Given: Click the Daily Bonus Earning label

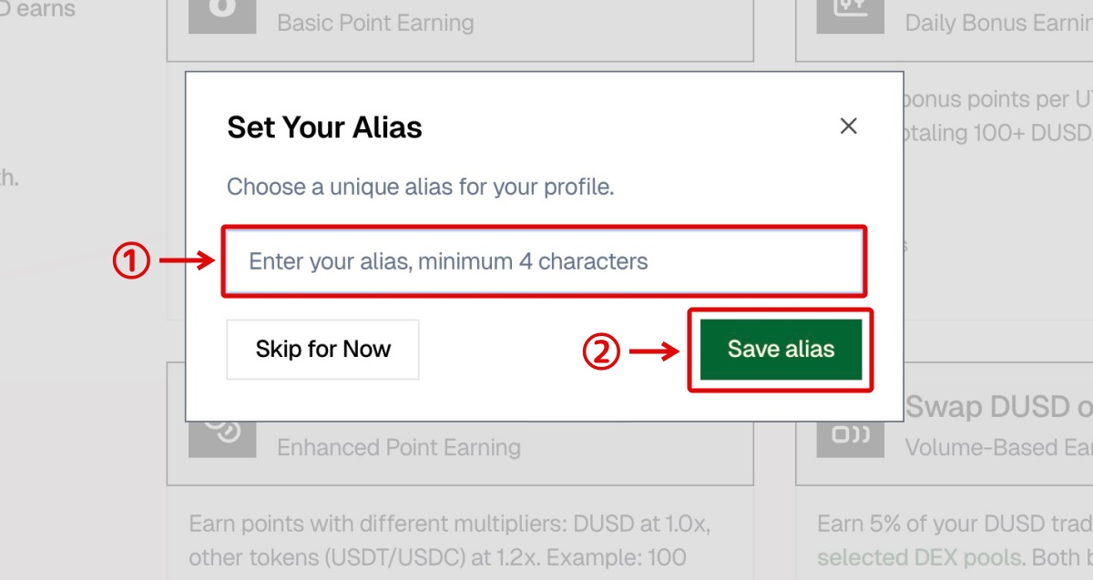Looking at the screenshot, I should 997,23.
